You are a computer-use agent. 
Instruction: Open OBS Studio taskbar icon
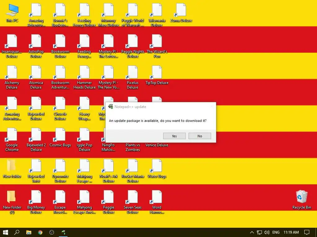point(52,232)
